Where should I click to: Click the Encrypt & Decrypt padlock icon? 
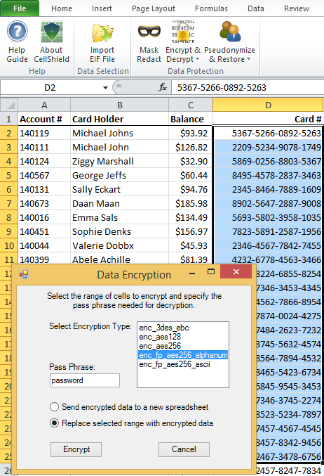click(183, 32)
